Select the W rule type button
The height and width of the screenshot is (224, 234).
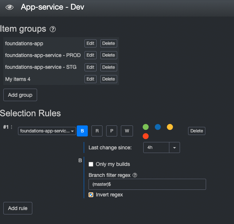pyautogui.click(x=126, y=131)
